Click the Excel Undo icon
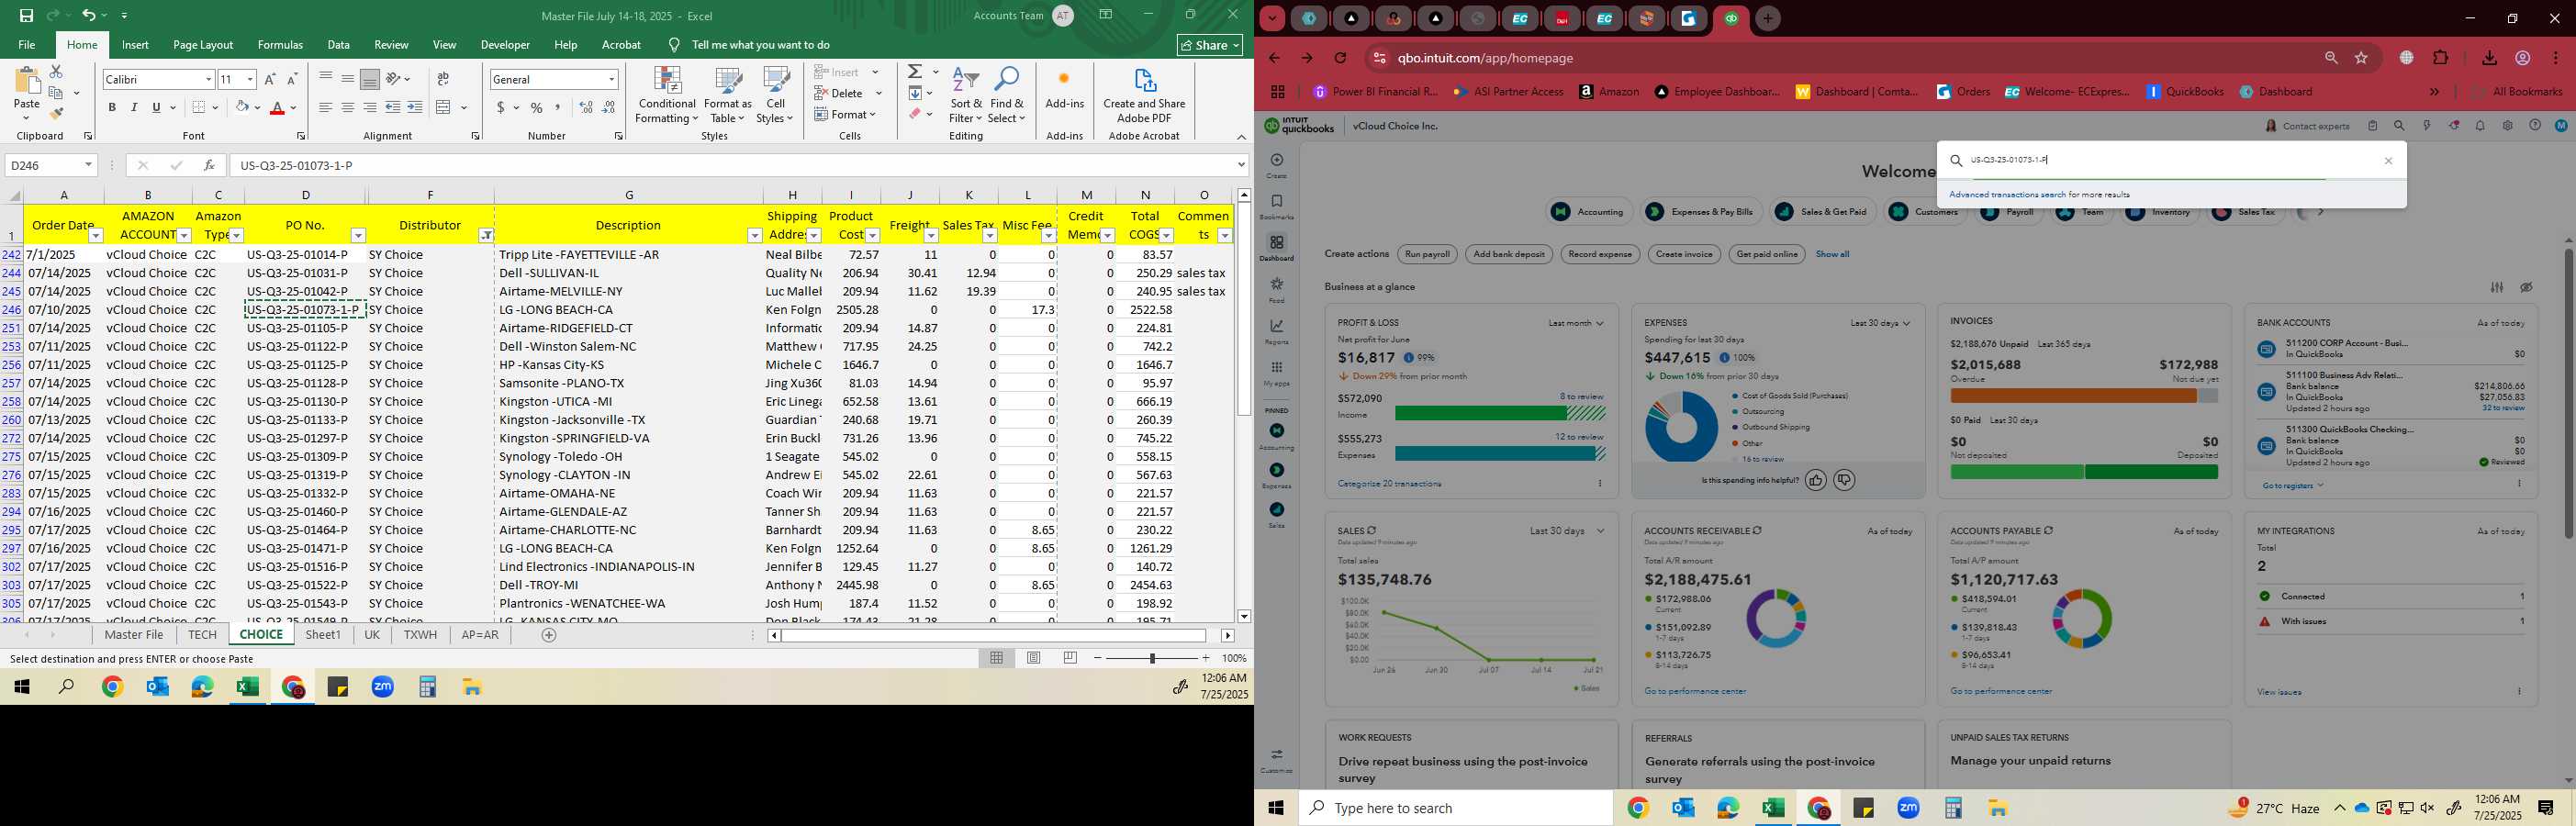 click(x=89, y=16)
